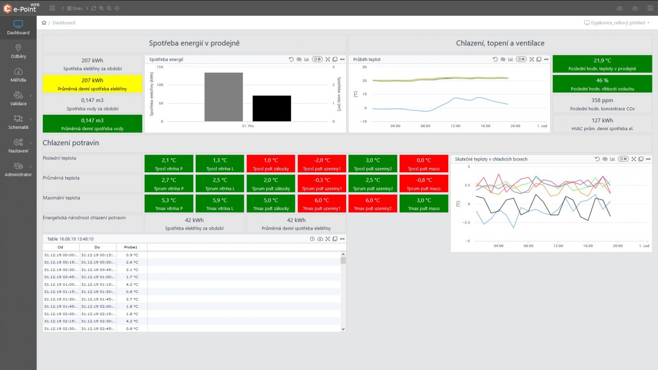Hide series in Spotřeba energií chart
The width and height of the screenshot is (658, 370).
tap(299, 59)
